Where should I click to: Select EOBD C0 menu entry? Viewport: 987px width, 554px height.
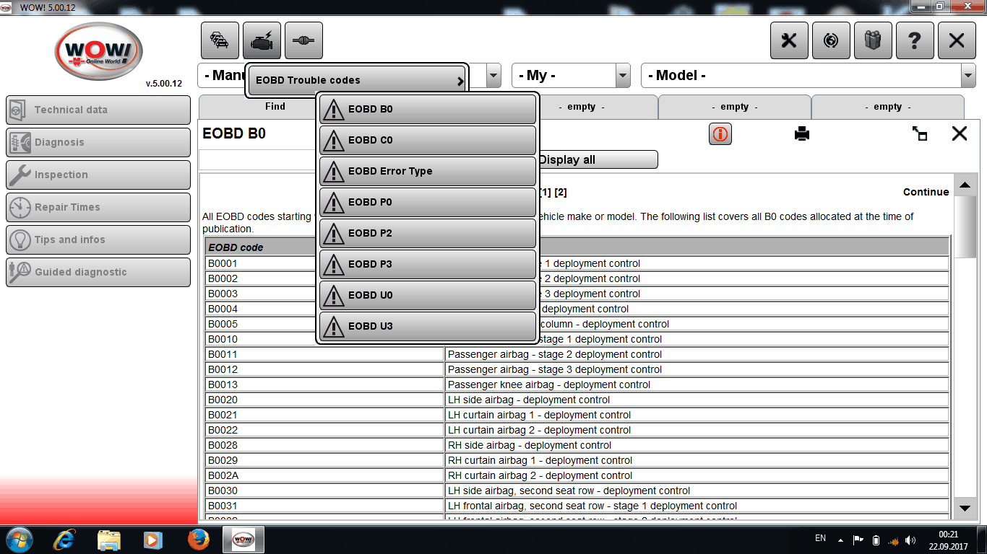coord(428,140)
